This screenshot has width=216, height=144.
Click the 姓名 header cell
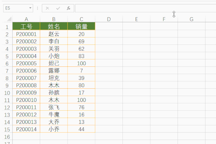click(x=54, y=26)
